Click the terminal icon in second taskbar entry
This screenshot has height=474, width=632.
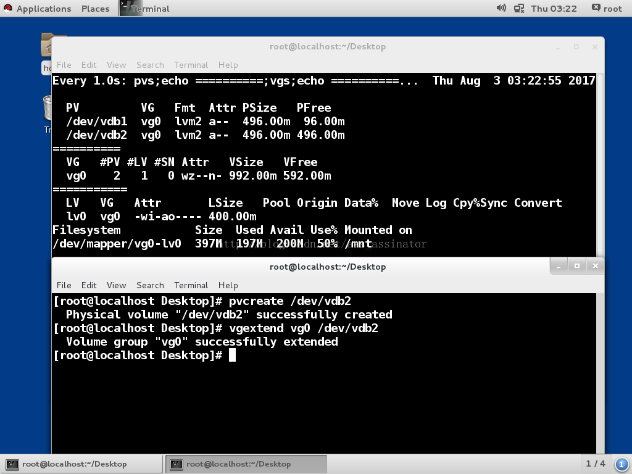point(176,464)
